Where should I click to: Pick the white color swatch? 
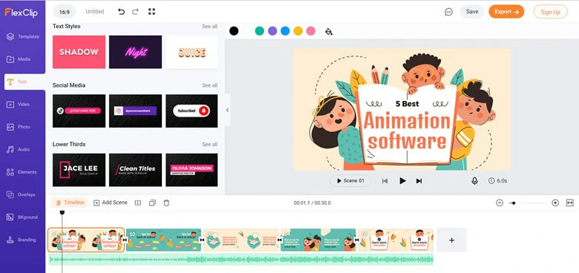click(x=246, y=31)
